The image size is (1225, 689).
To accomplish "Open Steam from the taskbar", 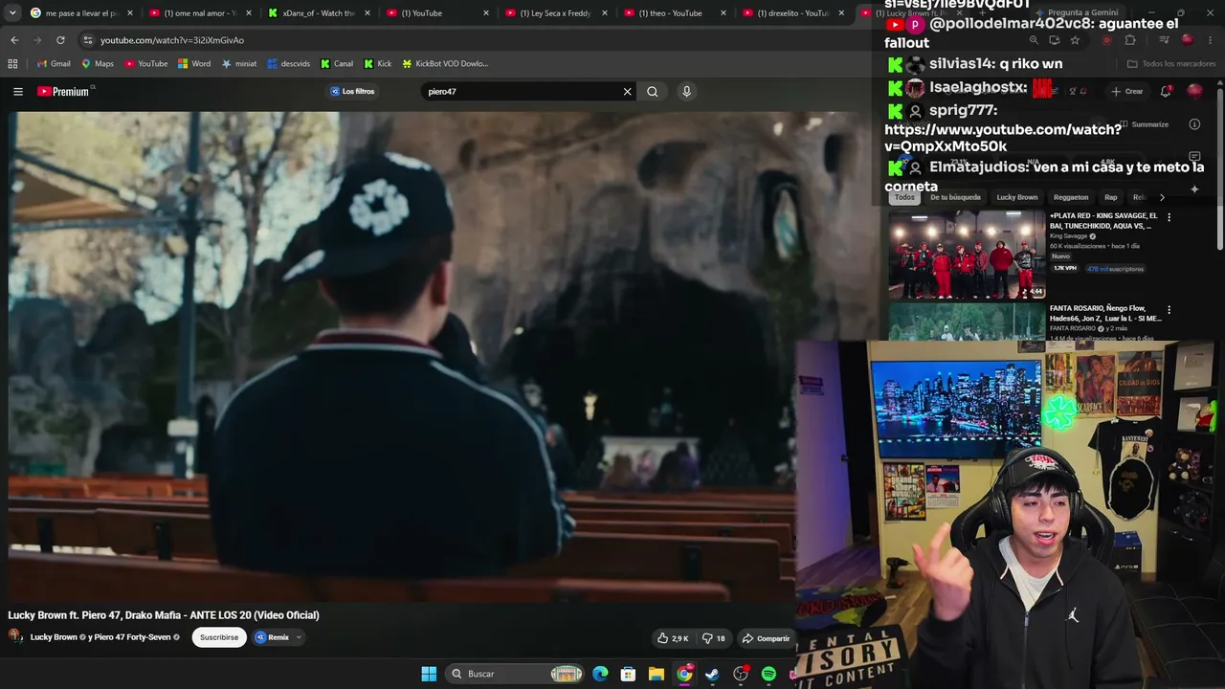I will coord(712,674).
